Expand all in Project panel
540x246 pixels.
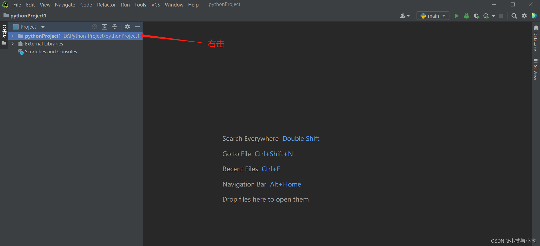[x=105, y=27]
